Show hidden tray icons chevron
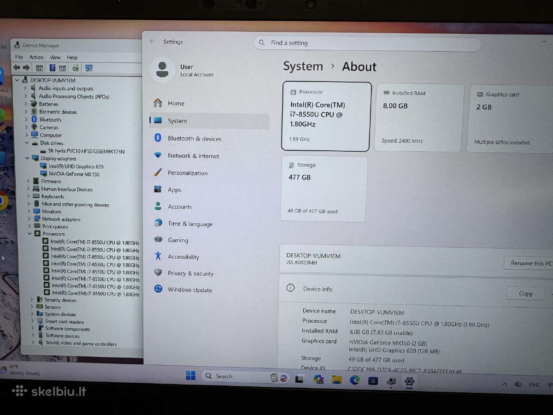 tap(505, 384)
